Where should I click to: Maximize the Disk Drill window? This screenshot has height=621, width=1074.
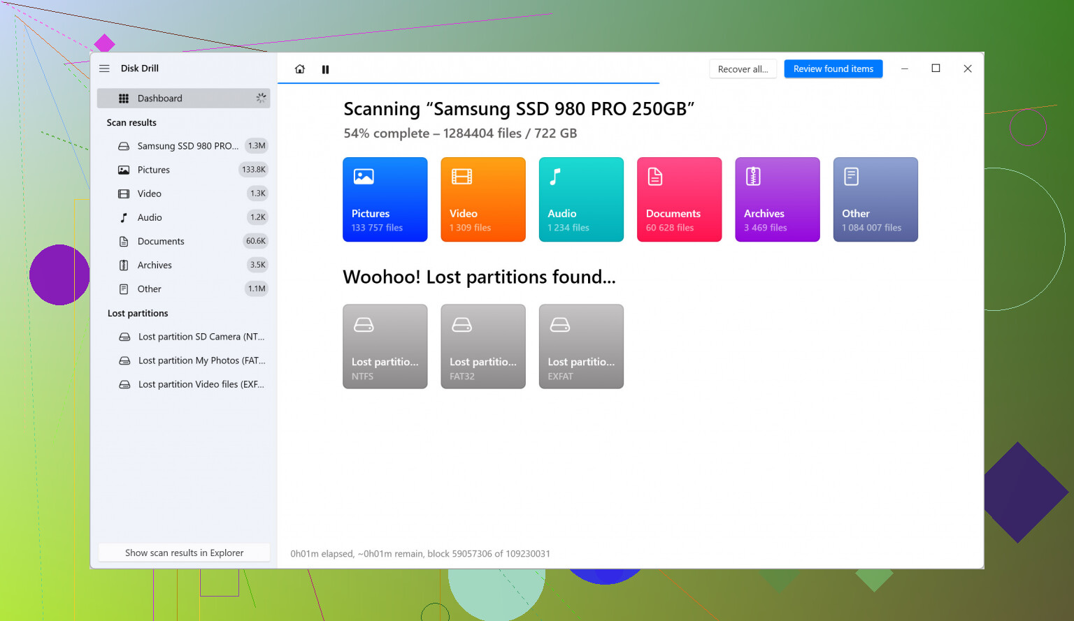[936, 68]
